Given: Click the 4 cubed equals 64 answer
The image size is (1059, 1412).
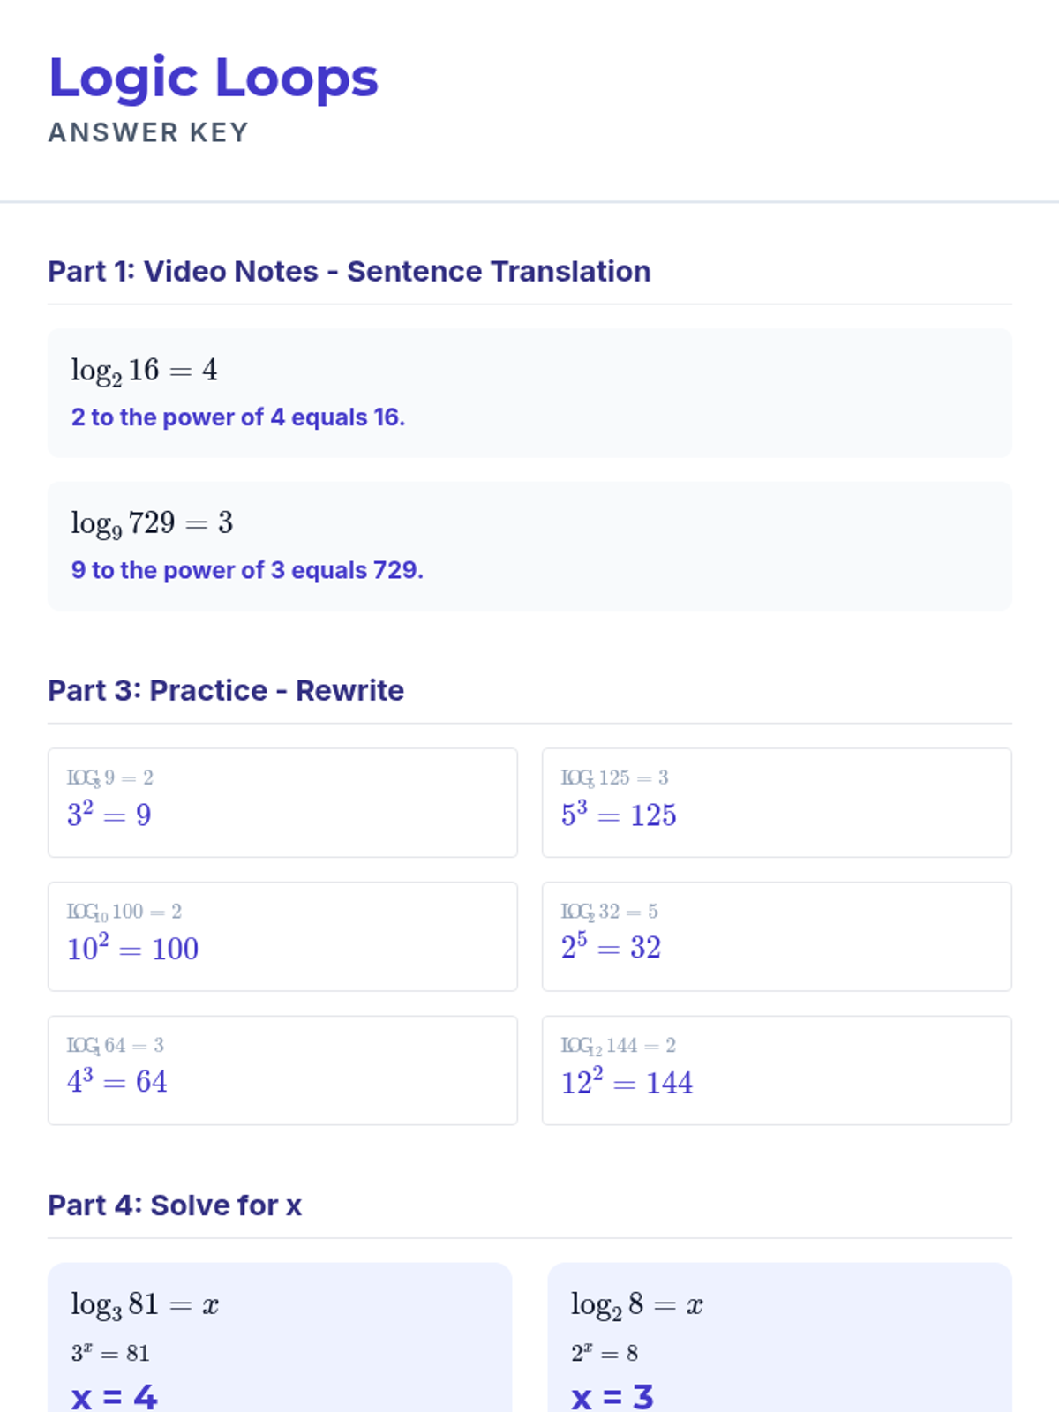Looking at the screenshot, I should tap(116, 1082).
